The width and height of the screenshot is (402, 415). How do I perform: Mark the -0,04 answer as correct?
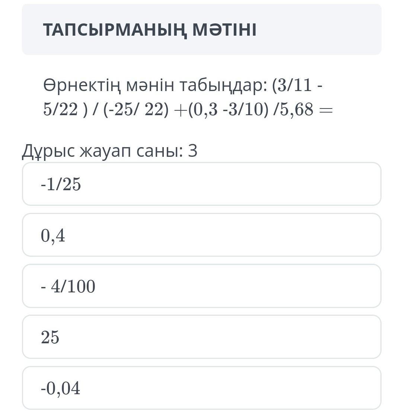[x=201, y=388]
